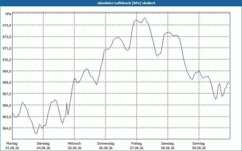Select the 966,0 axis value
The height and width of the screenshot is (151, 242).
coord(7,105)
